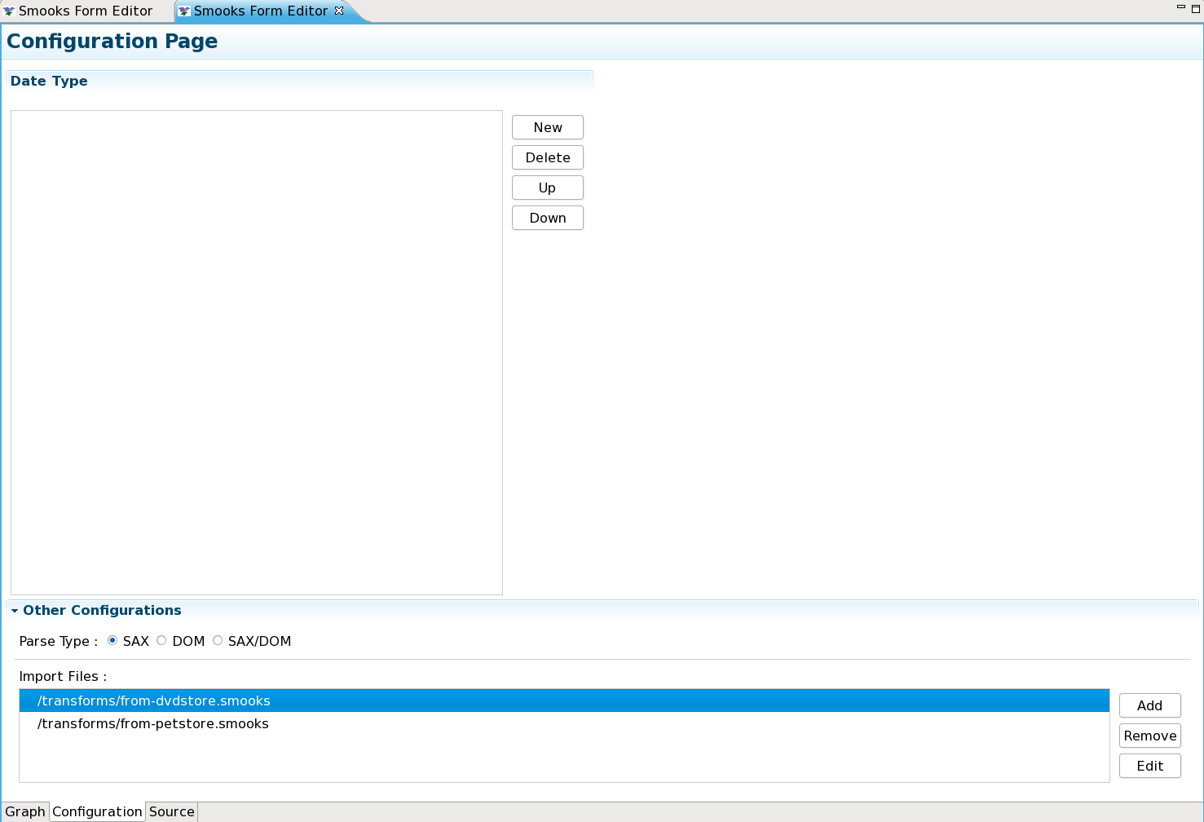Select SAX/DOM parse type

[218, 640]
